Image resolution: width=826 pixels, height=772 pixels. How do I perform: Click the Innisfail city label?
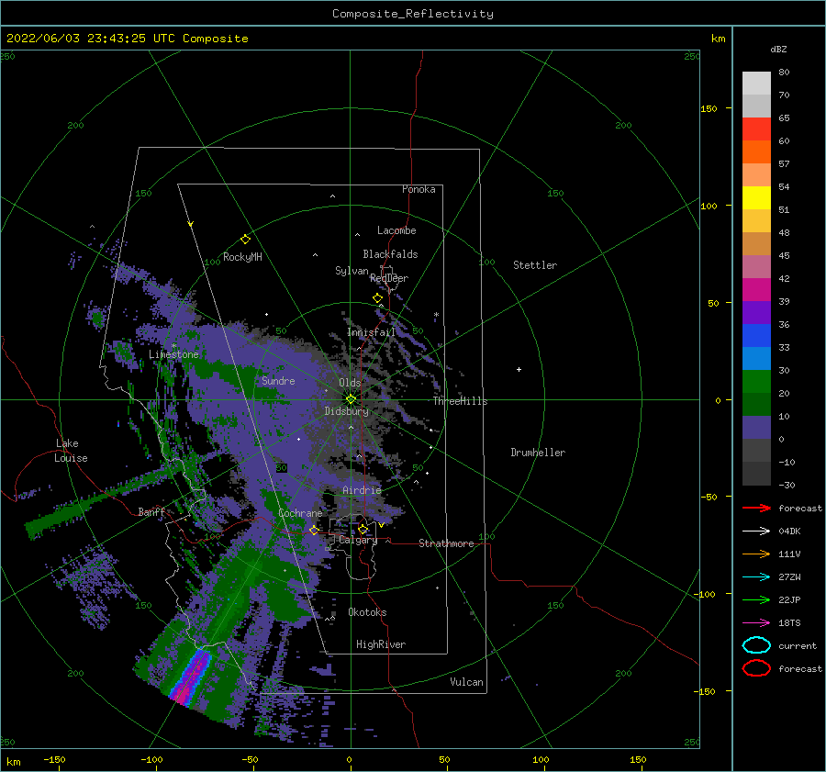click(371, 332)
